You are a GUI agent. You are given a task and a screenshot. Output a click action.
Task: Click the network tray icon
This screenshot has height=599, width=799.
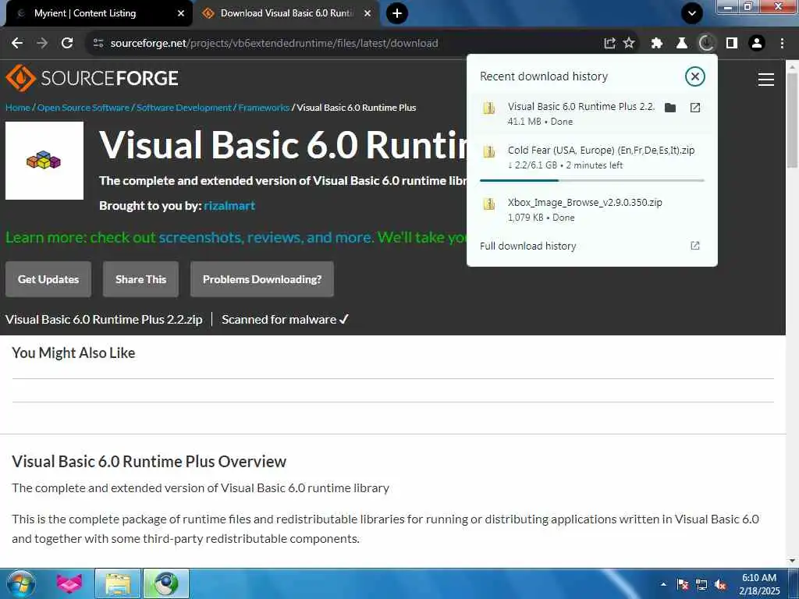point(701,585)
